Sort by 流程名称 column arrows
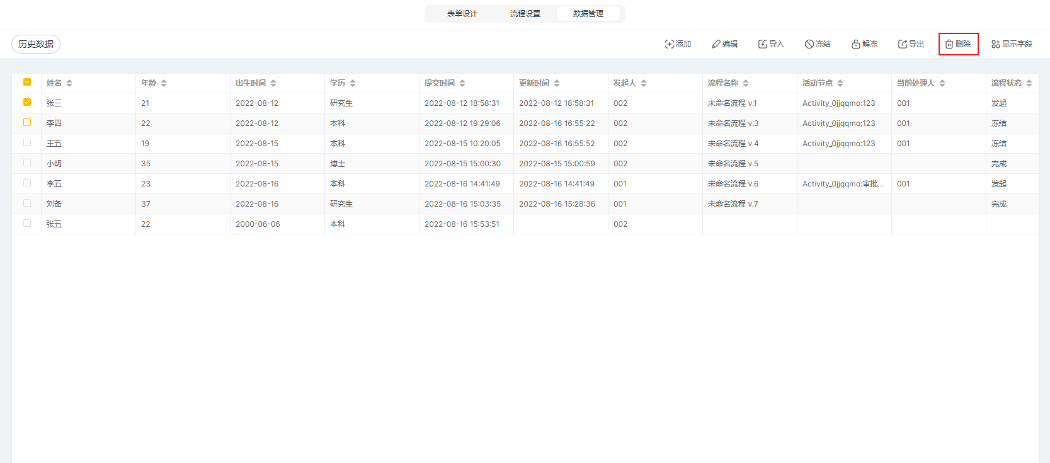 (746, 83)
